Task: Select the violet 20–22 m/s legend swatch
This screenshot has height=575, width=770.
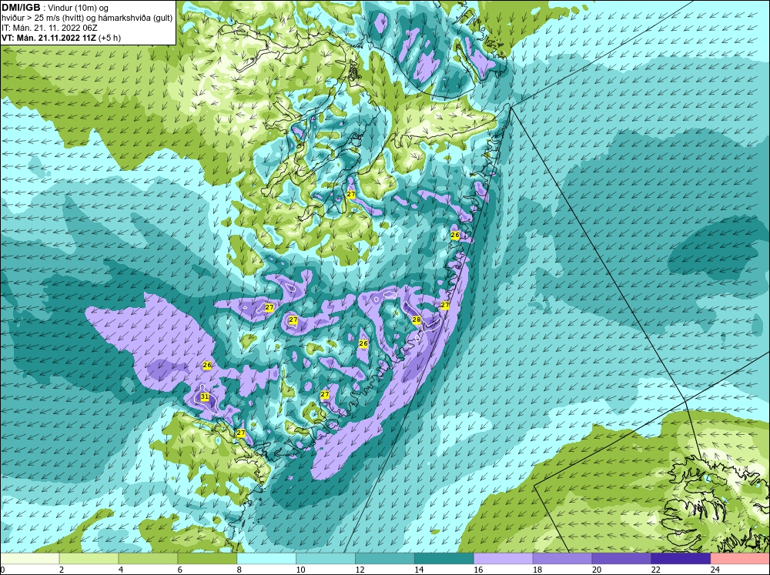Action: click(621, 558)
